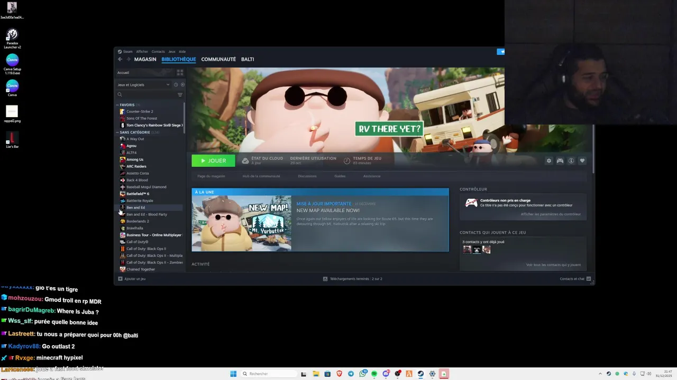This screenshot has height=380, width=677.
Task: Open Spotify from the taskbar
Action: [374, 374]
